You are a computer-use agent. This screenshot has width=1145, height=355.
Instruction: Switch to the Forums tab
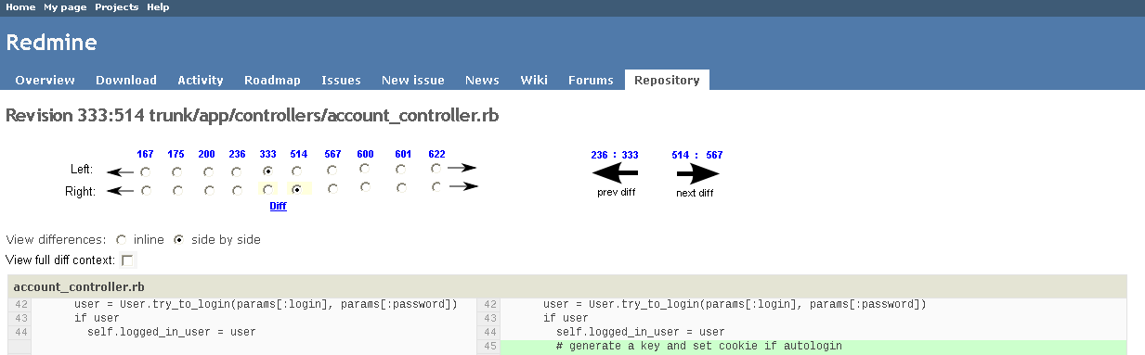591,80
